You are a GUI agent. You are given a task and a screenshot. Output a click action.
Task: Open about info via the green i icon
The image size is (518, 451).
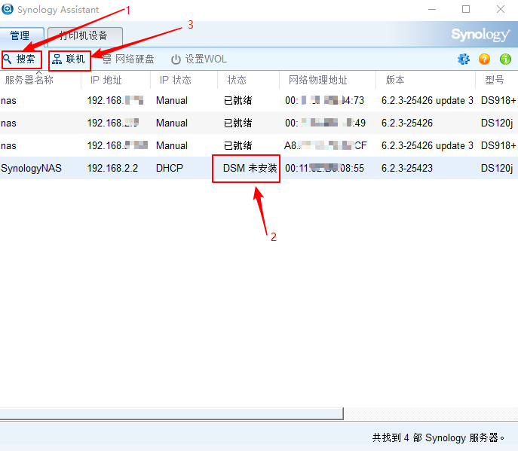pos(505,59)
